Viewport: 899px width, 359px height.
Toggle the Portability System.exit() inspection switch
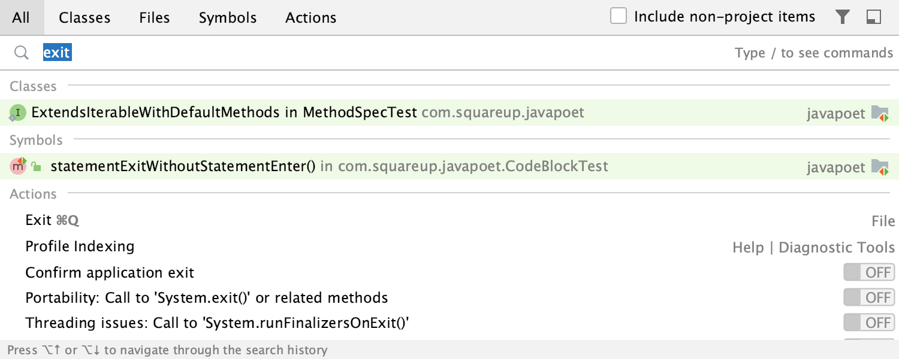(x=868, y=297)
